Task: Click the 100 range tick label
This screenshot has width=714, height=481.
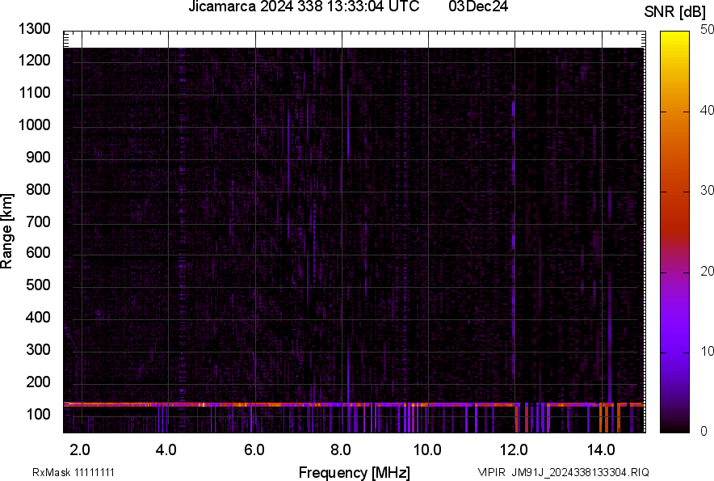Action: 37,415
